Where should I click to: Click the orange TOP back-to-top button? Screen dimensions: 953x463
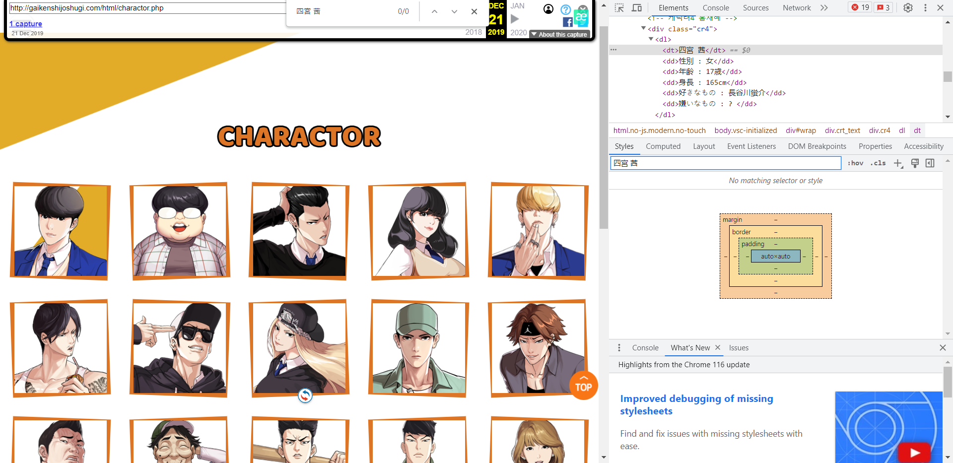(x=583, y=386)
